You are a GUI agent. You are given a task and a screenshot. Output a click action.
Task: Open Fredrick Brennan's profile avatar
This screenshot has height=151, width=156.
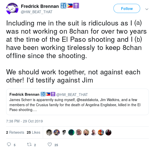12,9
